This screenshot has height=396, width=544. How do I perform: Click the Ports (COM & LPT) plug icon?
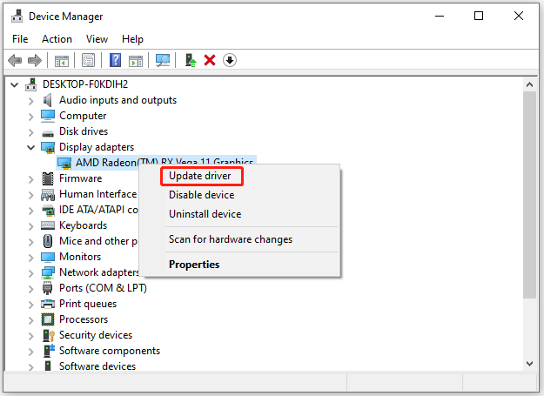coord(48,288)
